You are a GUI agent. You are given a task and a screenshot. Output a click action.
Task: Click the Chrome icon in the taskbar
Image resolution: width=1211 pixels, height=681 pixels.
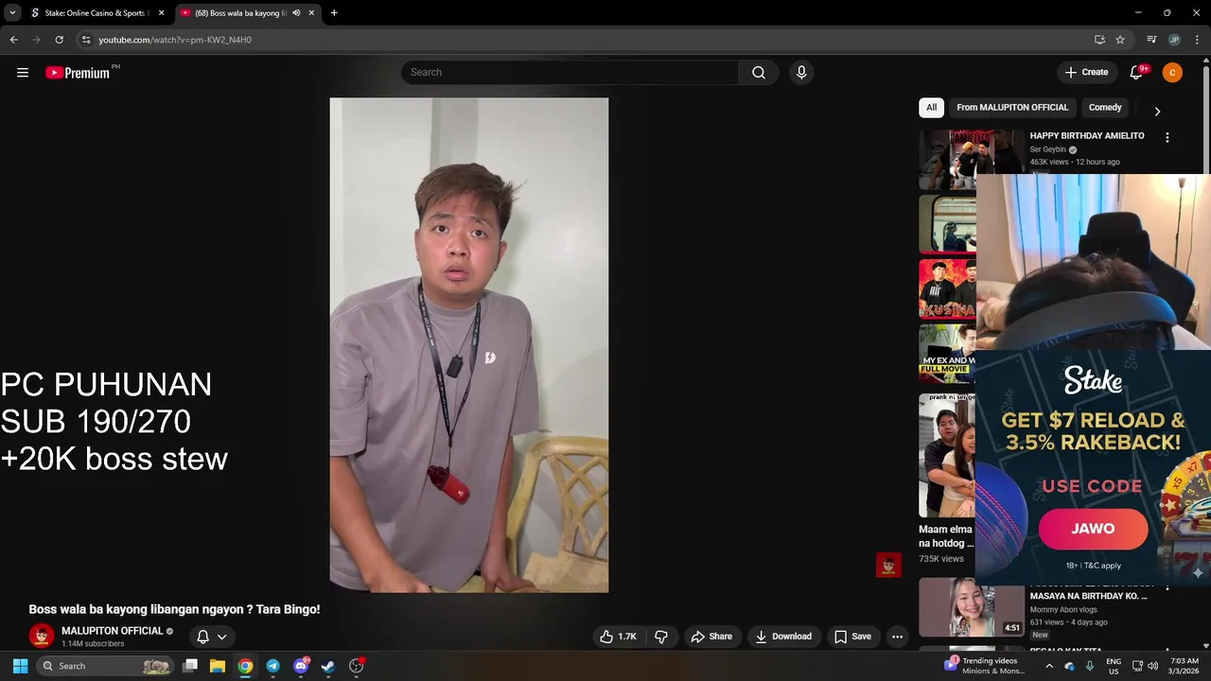245,666
